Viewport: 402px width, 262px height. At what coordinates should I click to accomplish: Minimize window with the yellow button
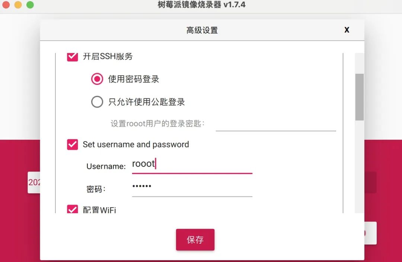[18, 5]
